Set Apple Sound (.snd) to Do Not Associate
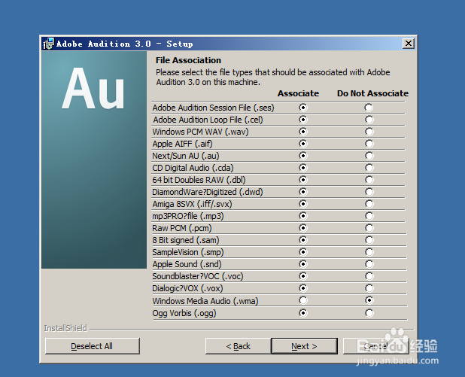The image size is (465, 377). 369,264
